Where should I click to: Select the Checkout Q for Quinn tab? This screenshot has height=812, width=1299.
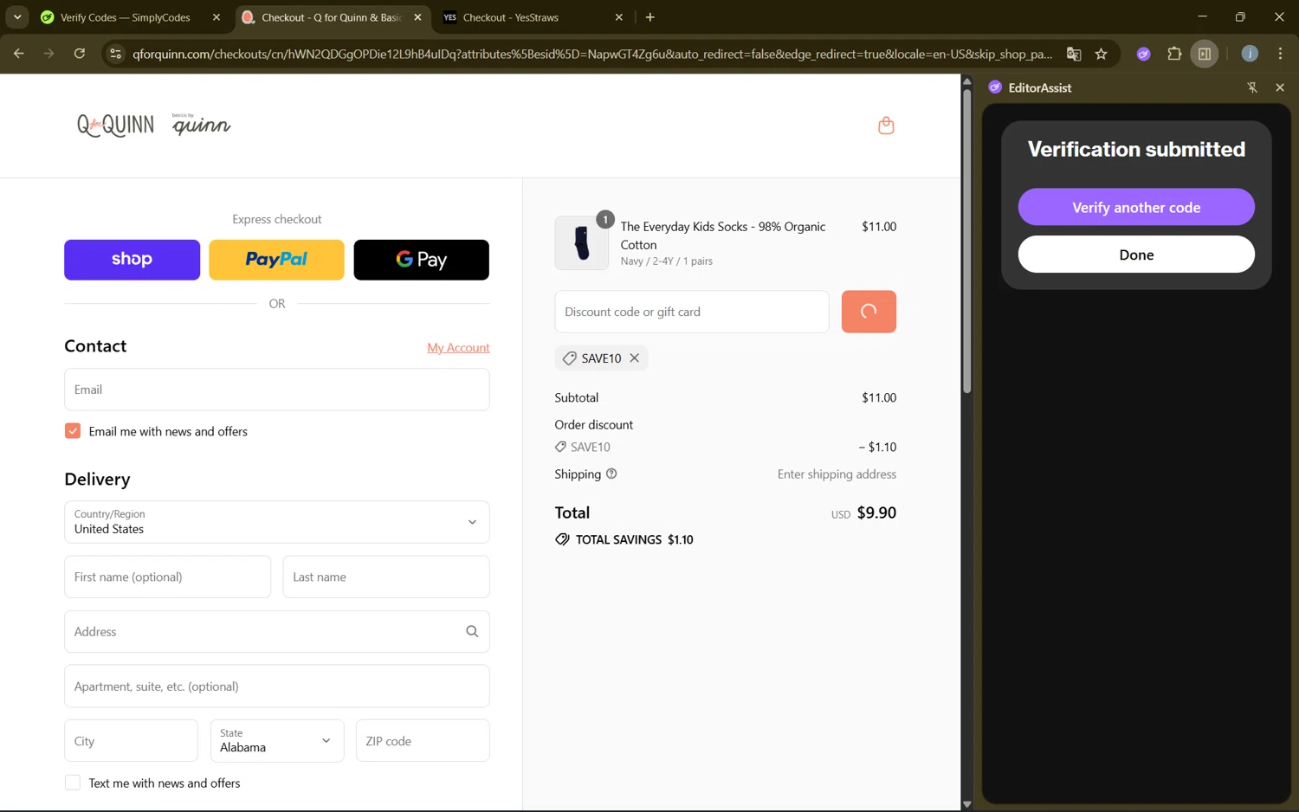click(x=332, y=17)
